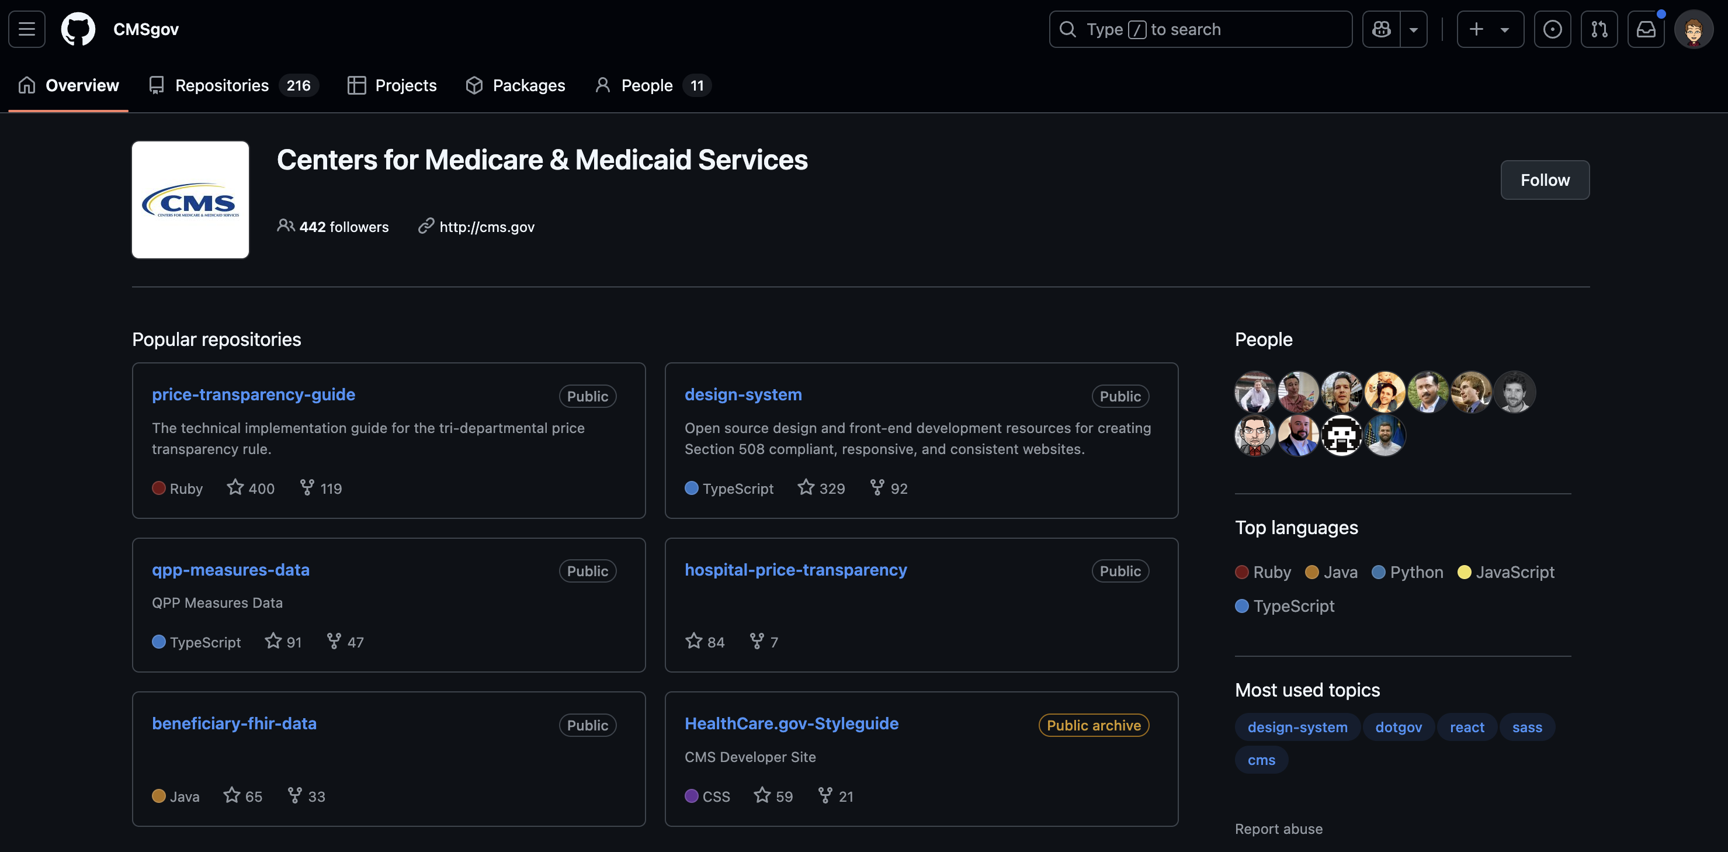View 47 forks of qpp-measures-data
This screenshot has height=852, width=1728.
pos(345,642)
